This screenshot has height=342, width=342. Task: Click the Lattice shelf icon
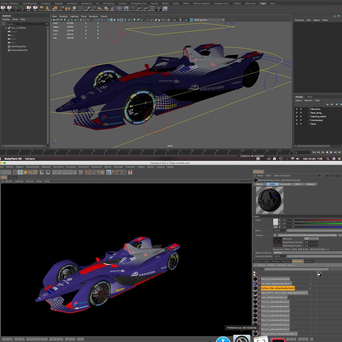pyautogui.click(x=119, y=8)
